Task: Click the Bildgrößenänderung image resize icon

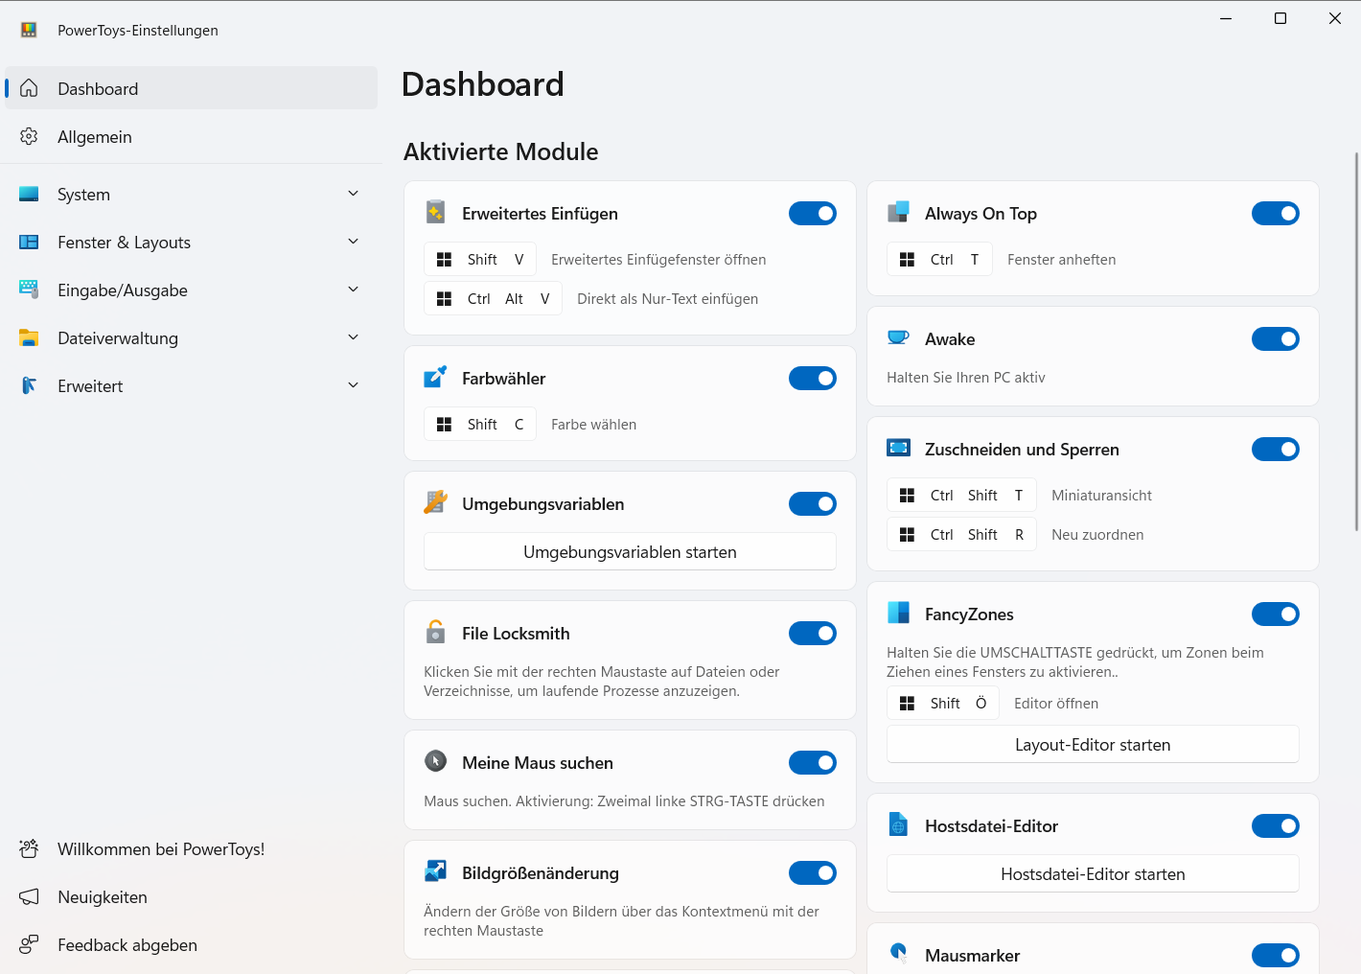Action: (x=435, y=872)
